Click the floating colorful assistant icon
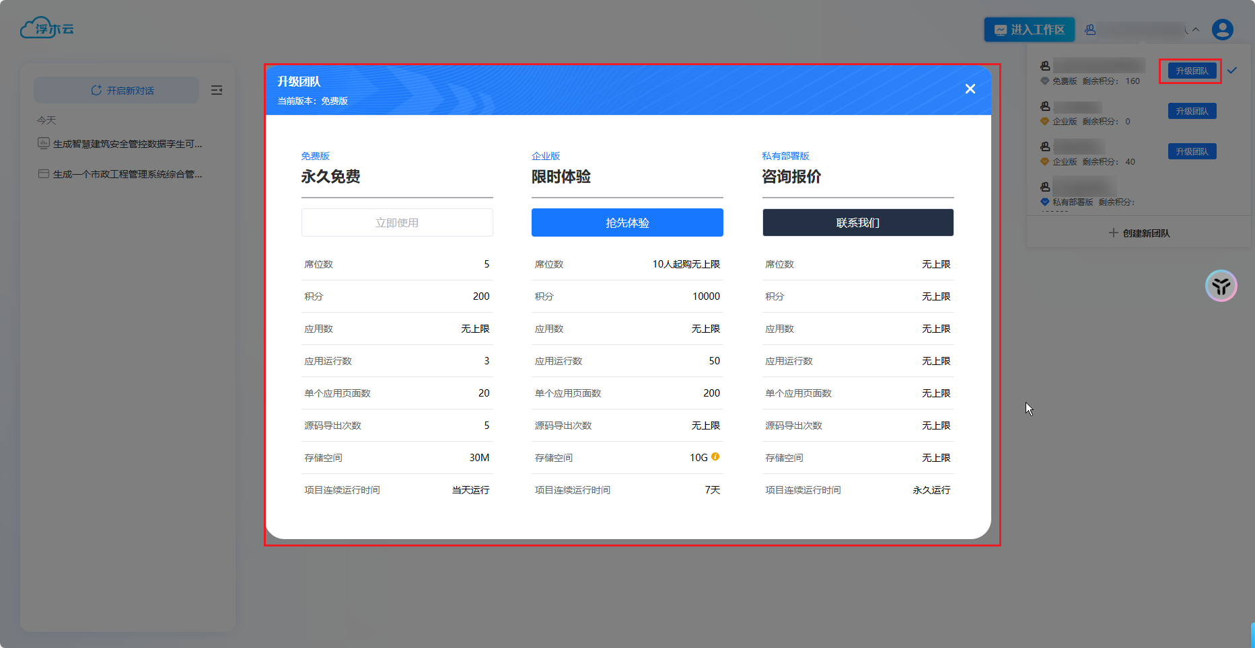Screen dimensions: 1255x648 1221,286
